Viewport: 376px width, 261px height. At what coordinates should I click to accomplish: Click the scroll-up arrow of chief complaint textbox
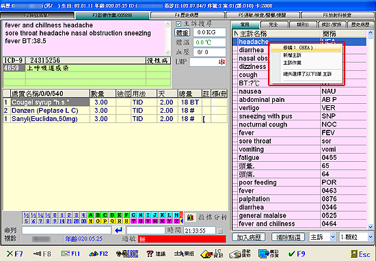(167, 24)
